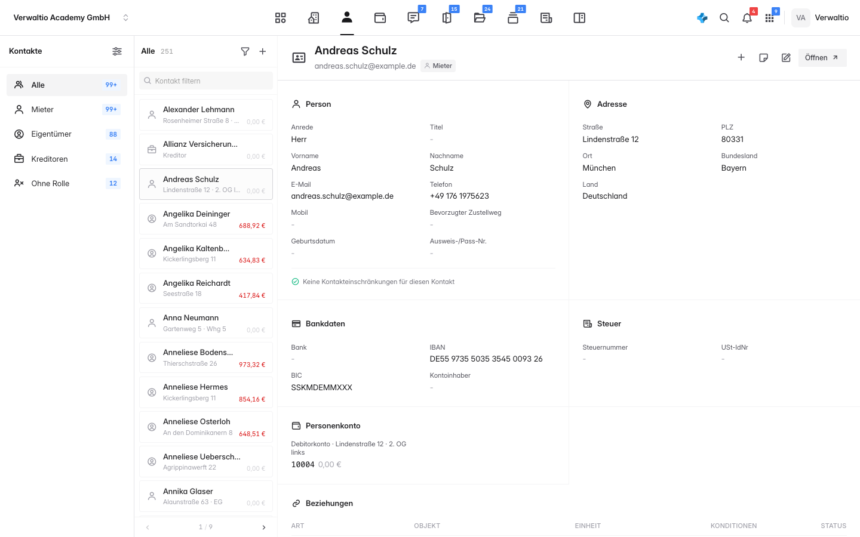Viewport: 860px width, 537px height.
Task: Click inside the Kontakt filtern search field
Action: pyautogui.click(x=206, y=81)
